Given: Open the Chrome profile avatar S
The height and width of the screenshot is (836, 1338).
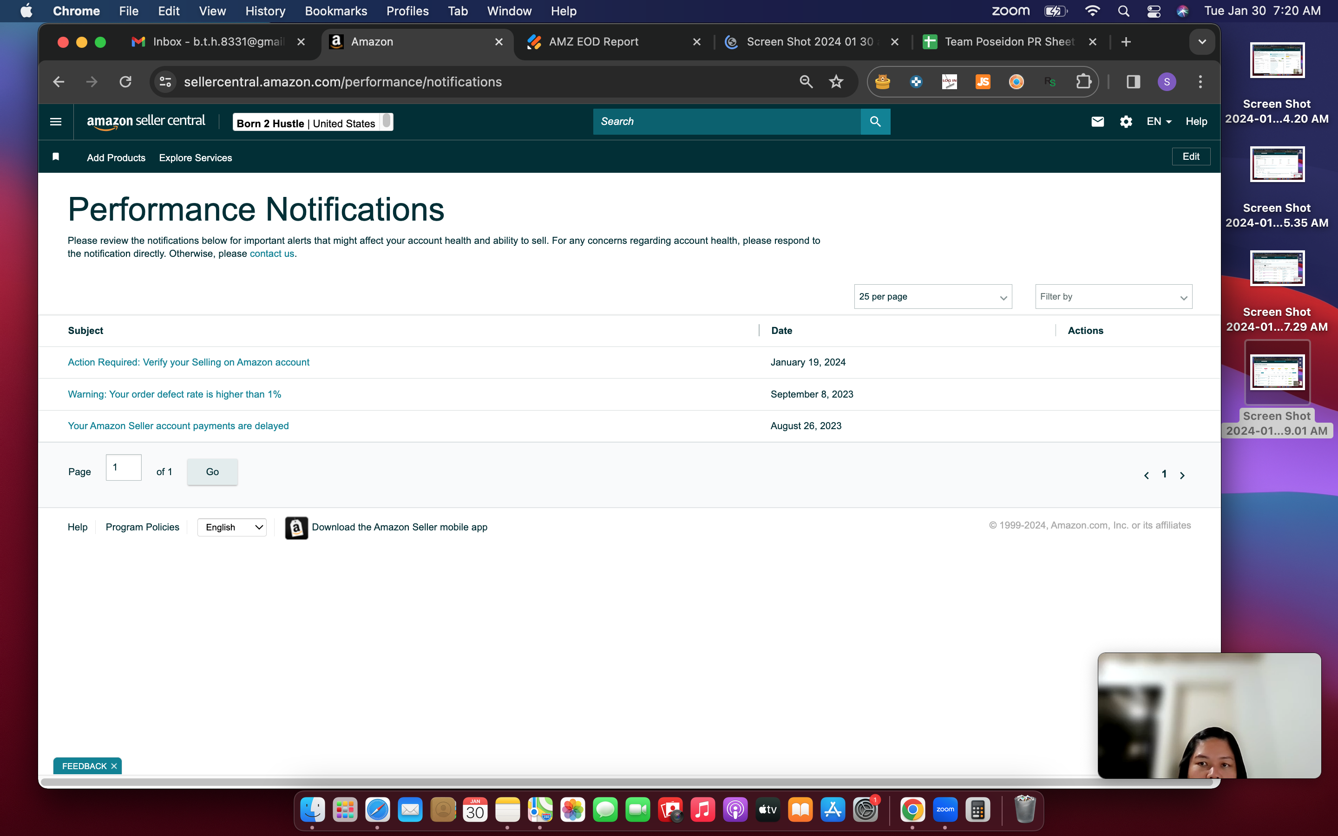Looking at the screenshot, I should pos(1167,82).
